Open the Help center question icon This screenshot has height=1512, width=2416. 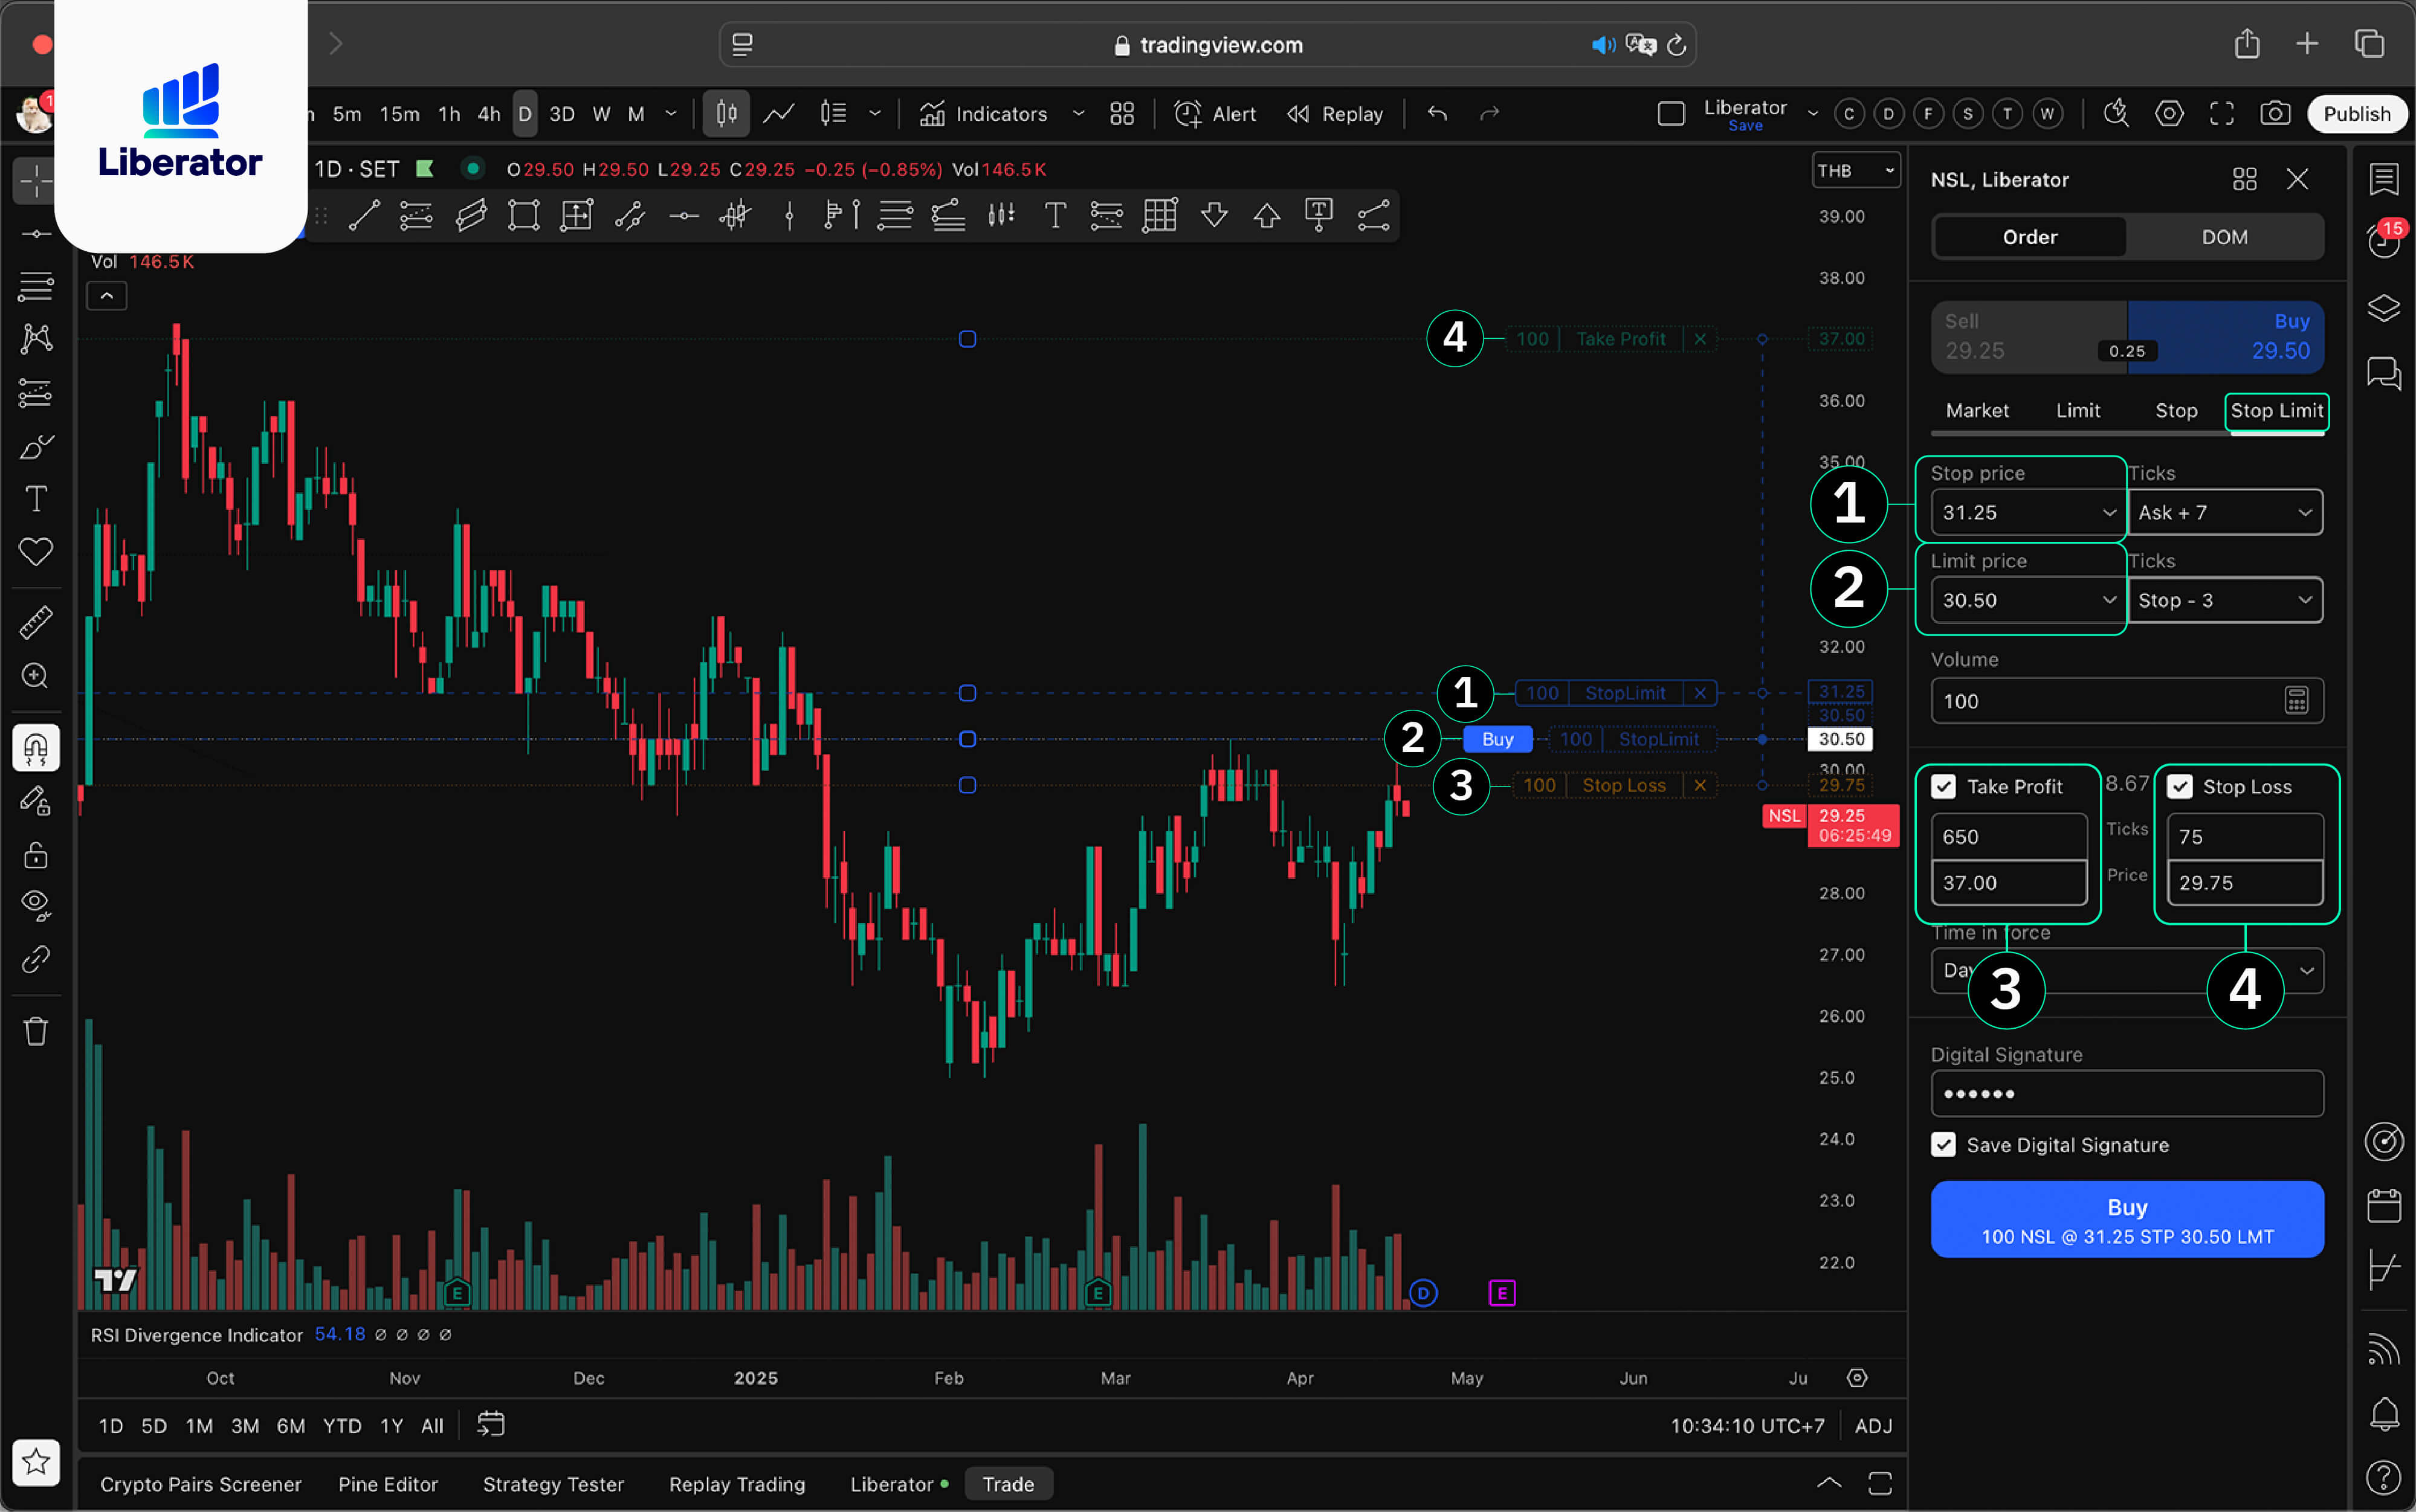pos(2383,1476)
